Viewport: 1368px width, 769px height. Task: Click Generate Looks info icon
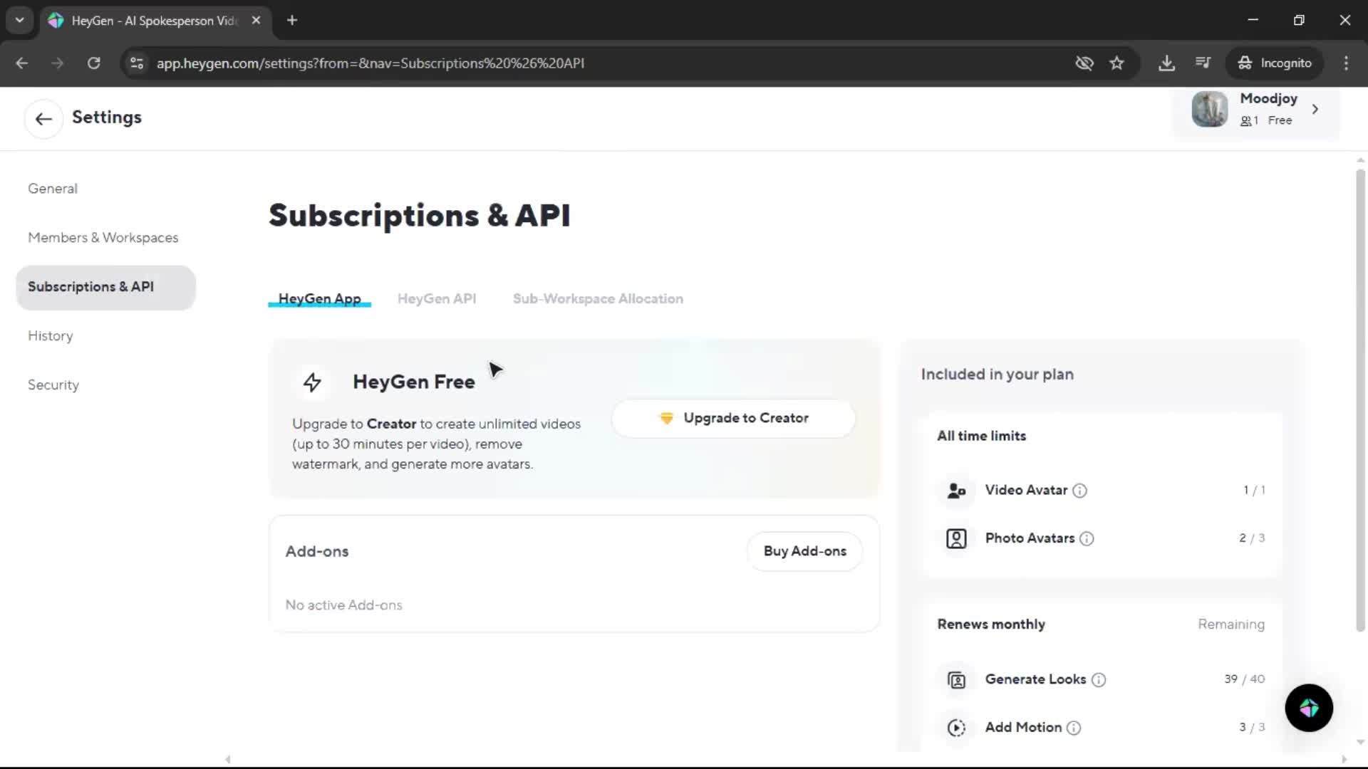[x=1099, y=680]
